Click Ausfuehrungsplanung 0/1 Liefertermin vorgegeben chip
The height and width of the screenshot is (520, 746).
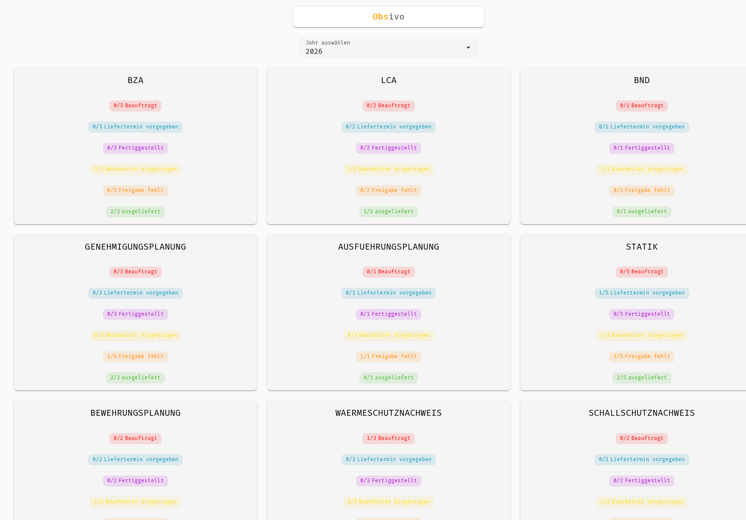[x=389, y=293]
